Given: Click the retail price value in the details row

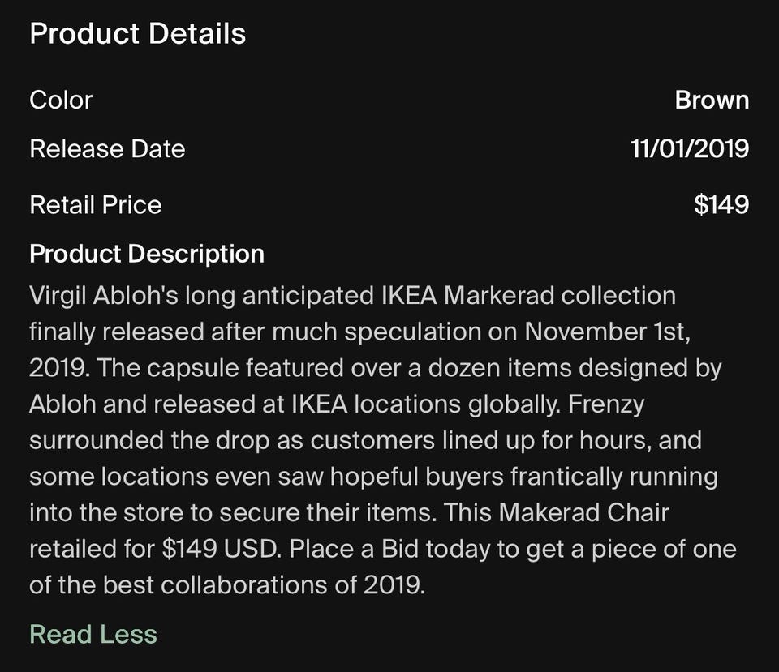Looking at the screenshot, I should tap(721, 204).
